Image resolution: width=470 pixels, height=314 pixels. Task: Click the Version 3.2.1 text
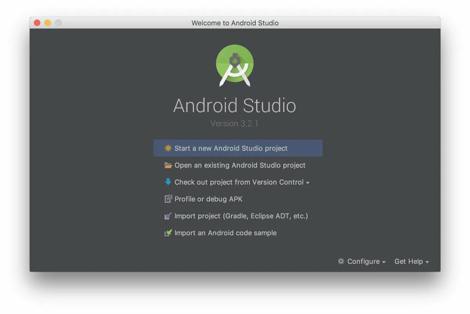[234, 123]
